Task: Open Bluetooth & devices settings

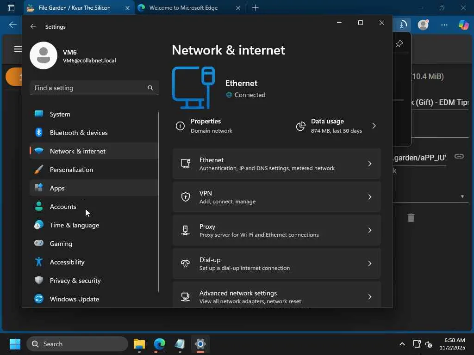Action: pyautogui.click(x=78, y=133)
